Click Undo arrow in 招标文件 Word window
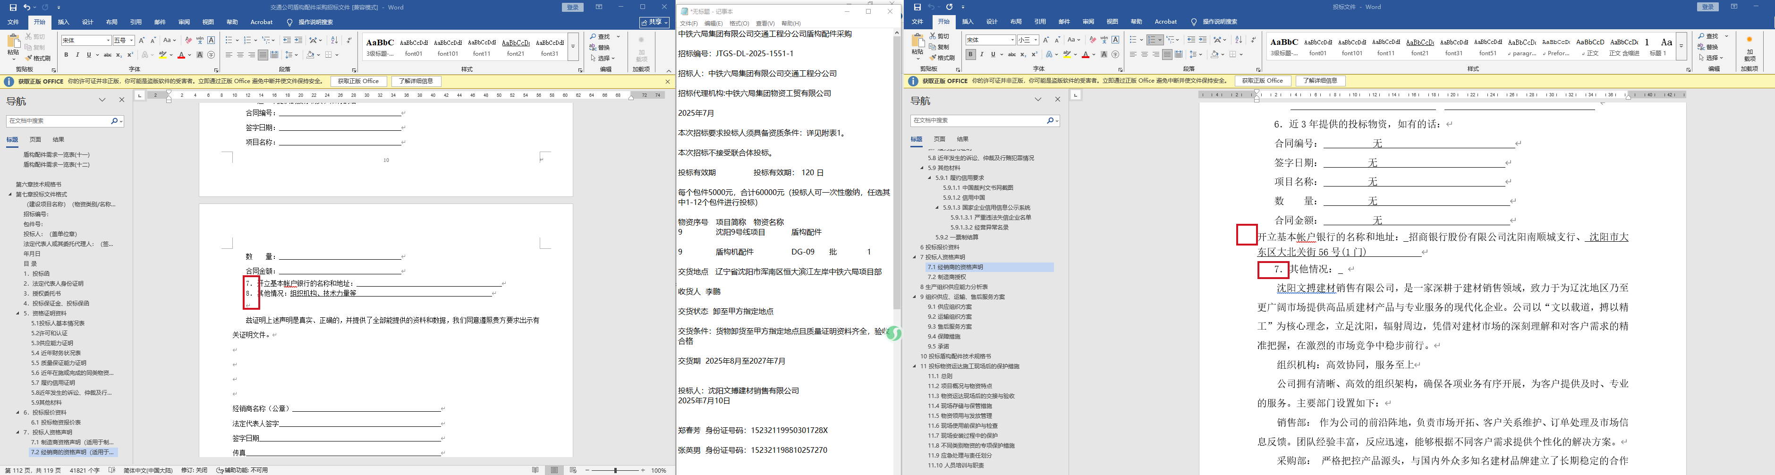Viewport: 1775px width, 475px height. [x=27, y=8]
